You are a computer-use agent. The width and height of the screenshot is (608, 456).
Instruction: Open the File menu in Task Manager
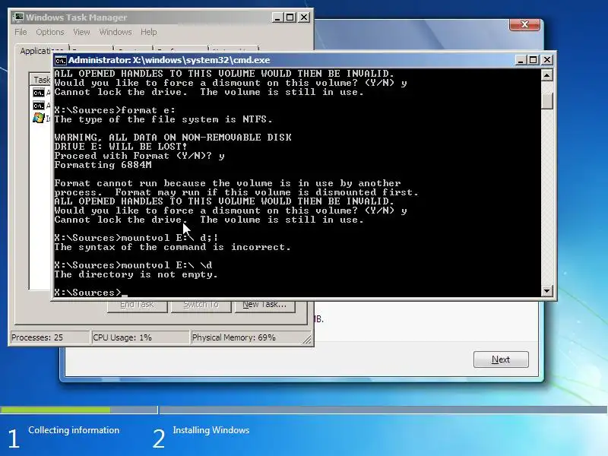click(x=21, y=32)
